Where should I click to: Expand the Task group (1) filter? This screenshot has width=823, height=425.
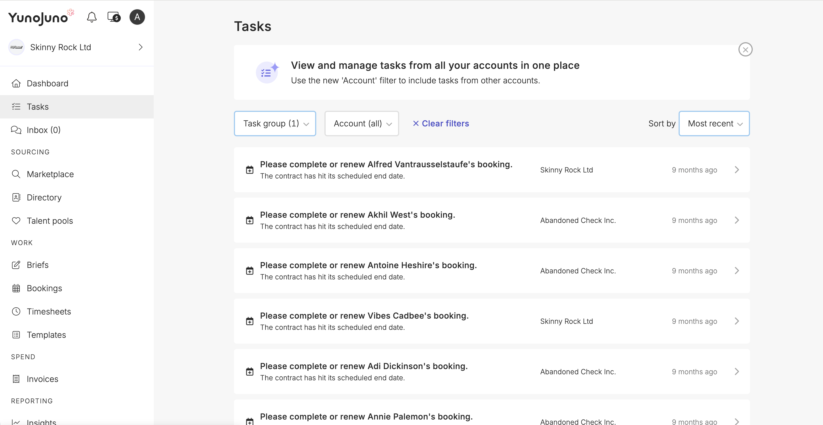(275, 123)
